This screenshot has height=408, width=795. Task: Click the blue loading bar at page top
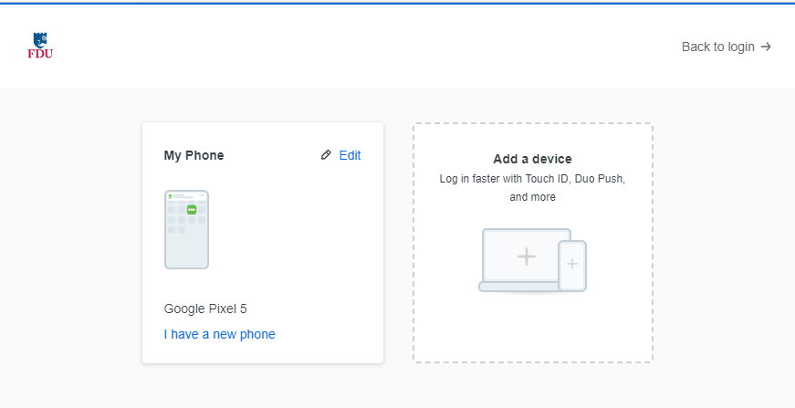click(398, 3)
